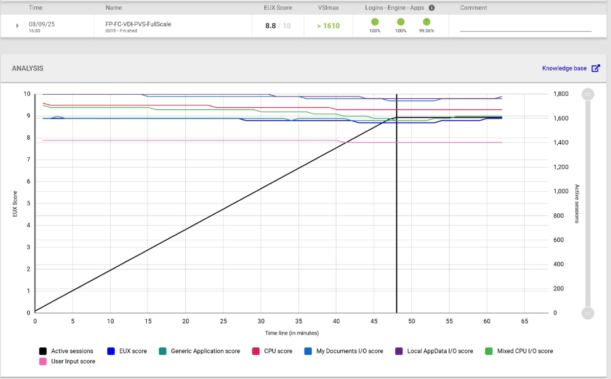Click the 08/09/25 date cell

point(42,24)
